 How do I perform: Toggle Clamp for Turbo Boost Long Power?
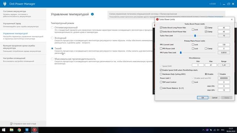pyautogui.click(x=206, y=28)
